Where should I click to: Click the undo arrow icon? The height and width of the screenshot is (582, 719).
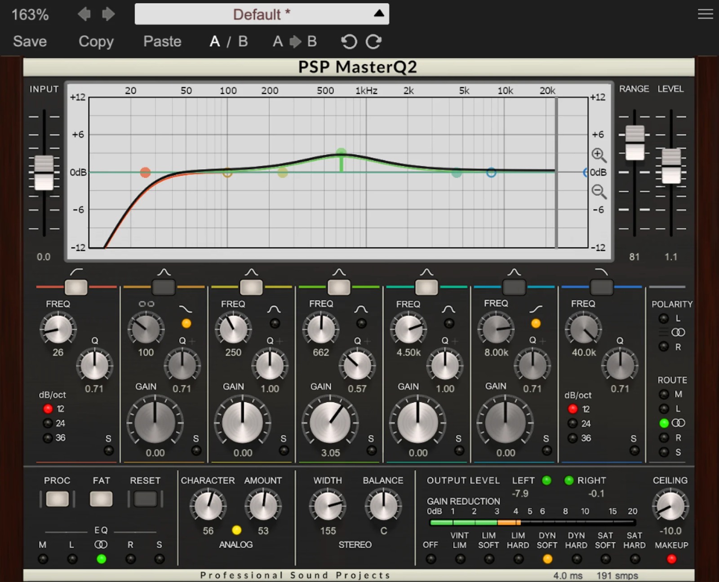coord(349,42)
